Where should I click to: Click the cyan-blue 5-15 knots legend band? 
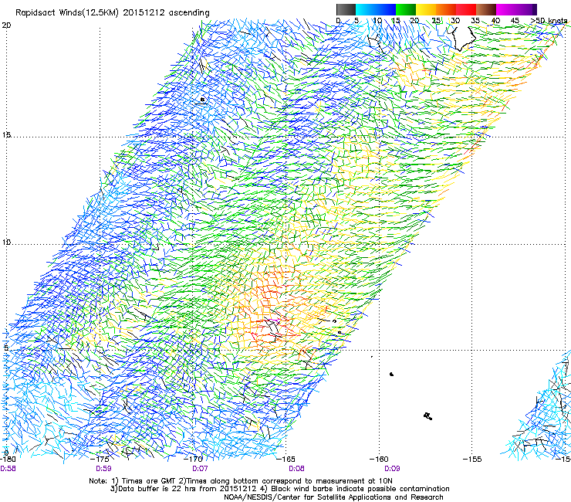376,9
